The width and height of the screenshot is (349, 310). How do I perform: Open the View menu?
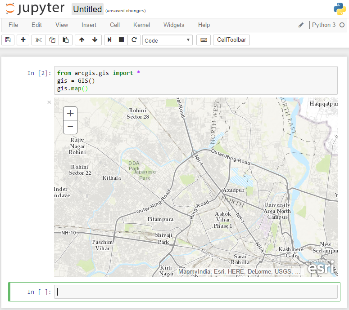pyautogui.click(x=62, y=25)
